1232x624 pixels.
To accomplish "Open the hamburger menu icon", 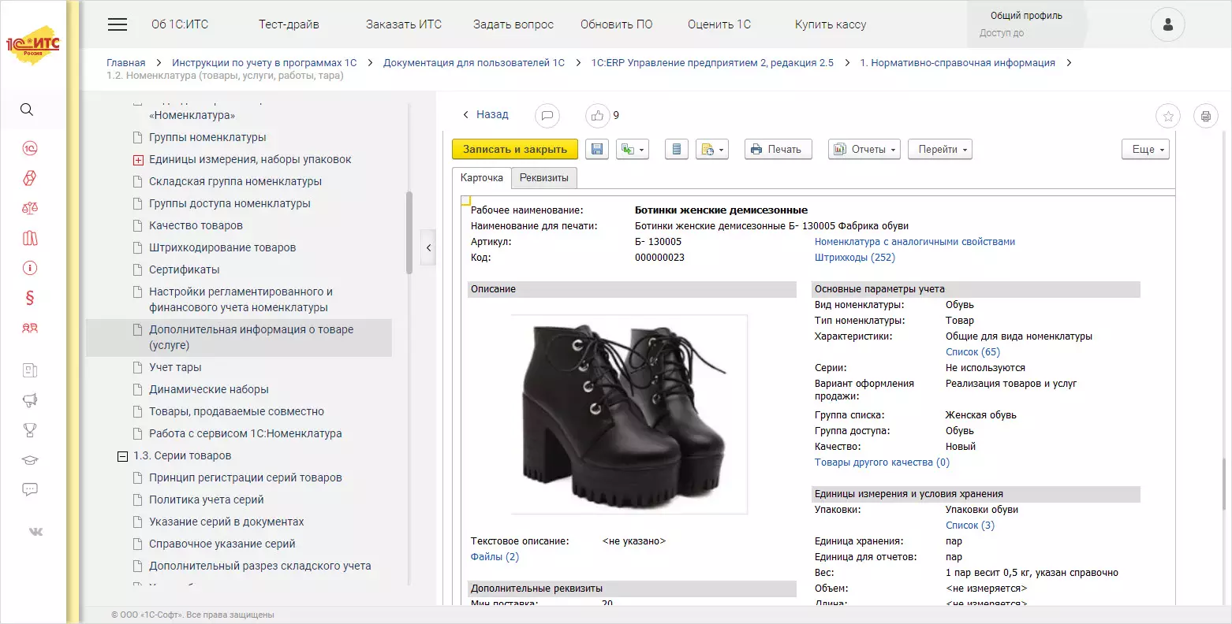I will 118,24.
